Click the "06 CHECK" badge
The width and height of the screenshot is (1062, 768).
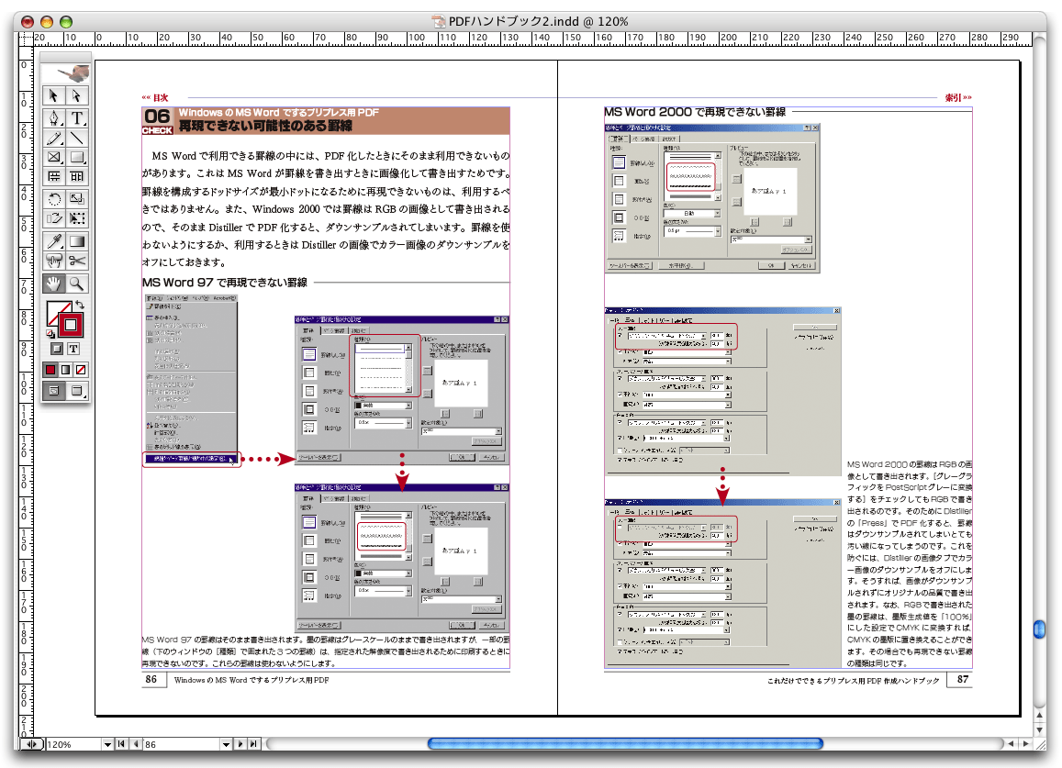pyautogui.click(x=158, y=121)
